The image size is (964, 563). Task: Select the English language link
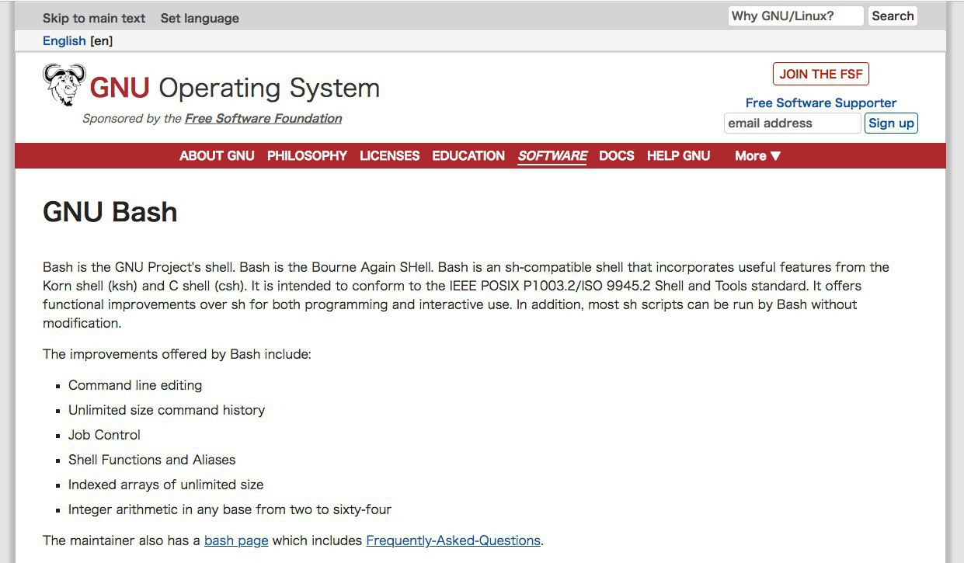pos(64,40)
